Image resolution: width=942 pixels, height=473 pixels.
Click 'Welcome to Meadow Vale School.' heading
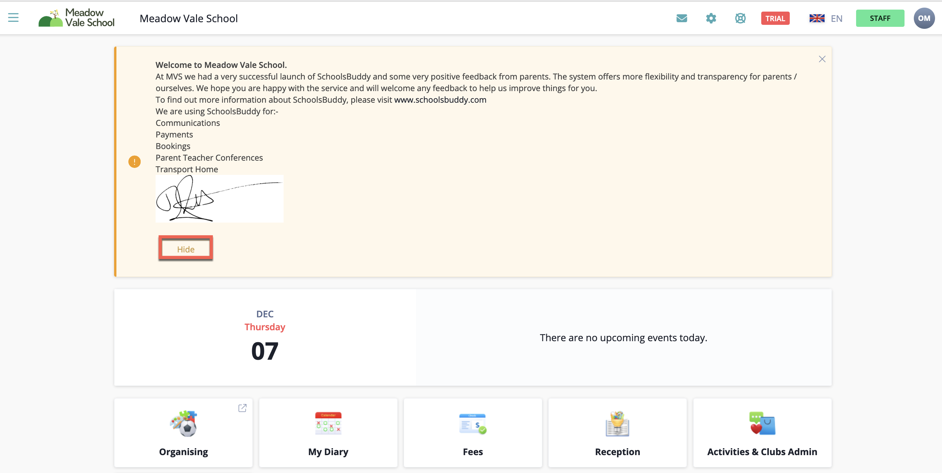(x=221, y=65)
